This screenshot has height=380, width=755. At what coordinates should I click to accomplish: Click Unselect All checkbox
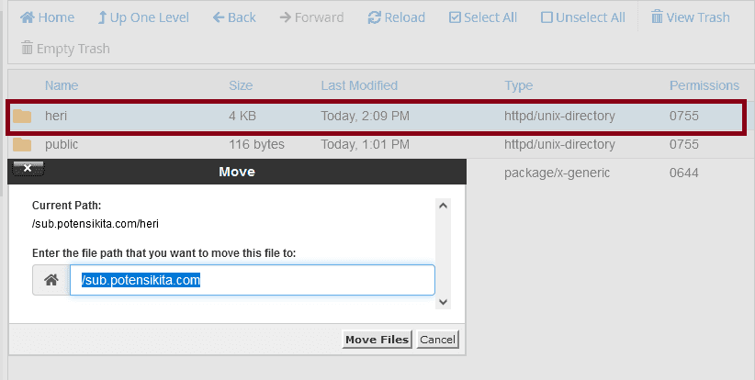point(547,17)
